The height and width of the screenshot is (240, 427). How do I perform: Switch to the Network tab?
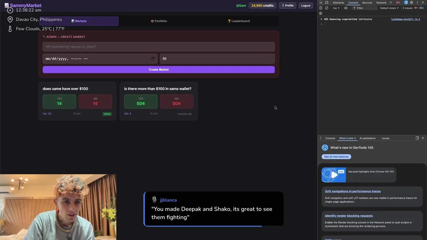(x=381, y=3)
